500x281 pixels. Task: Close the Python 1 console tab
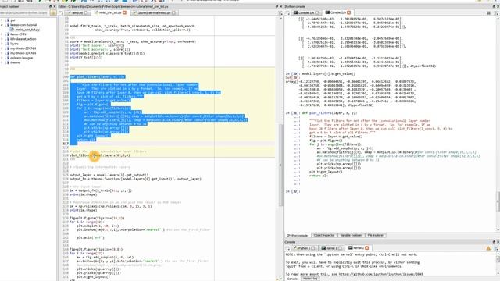(x=313, y=248)
